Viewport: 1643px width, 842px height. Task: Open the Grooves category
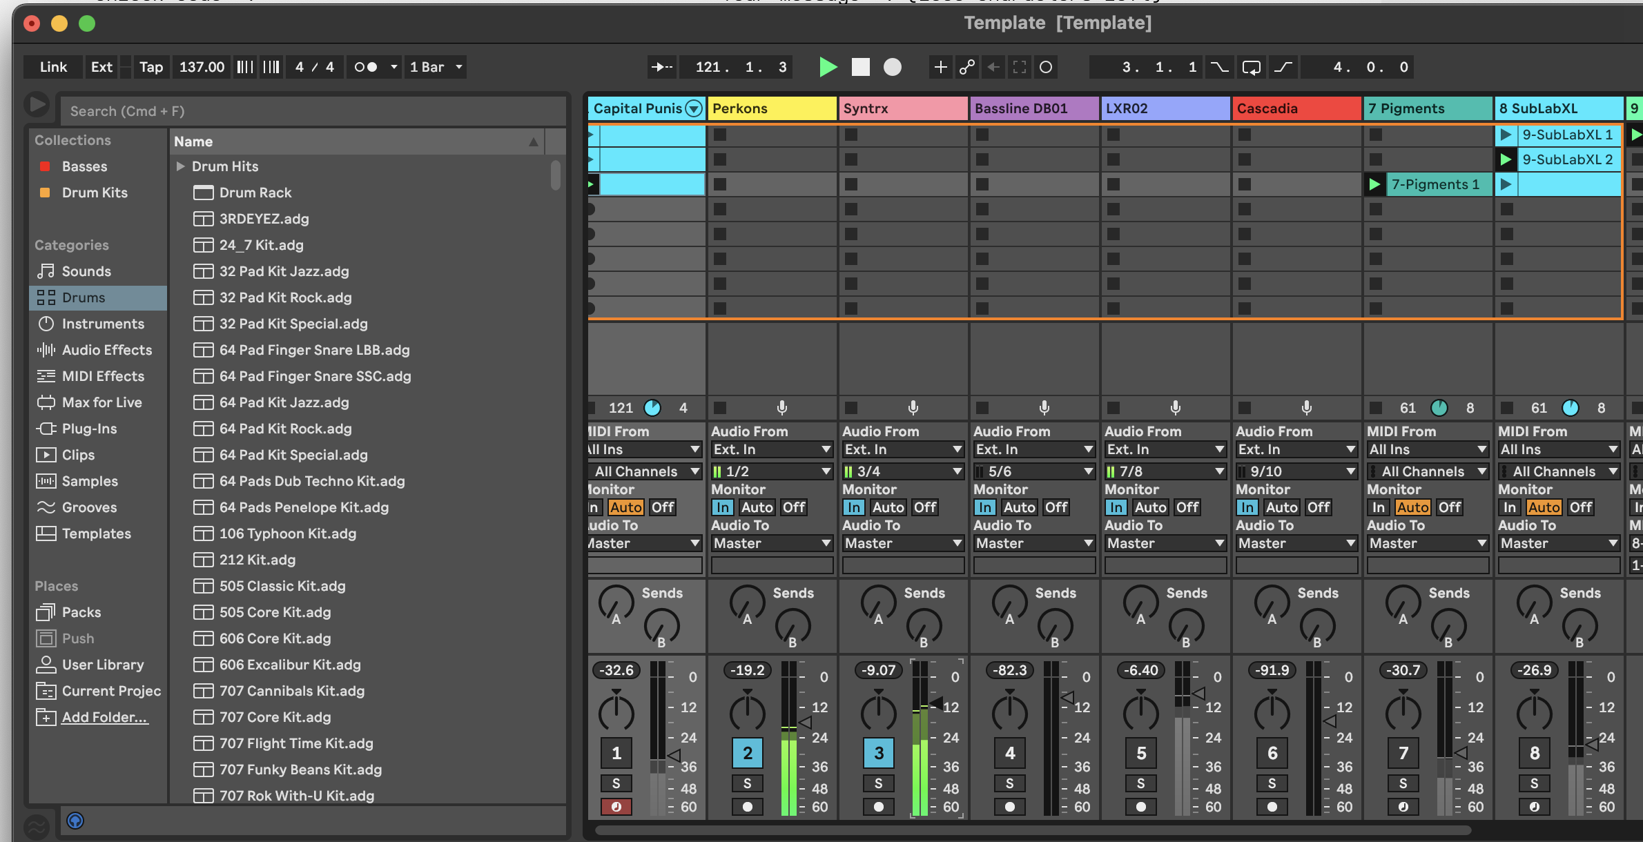[89, 507]
